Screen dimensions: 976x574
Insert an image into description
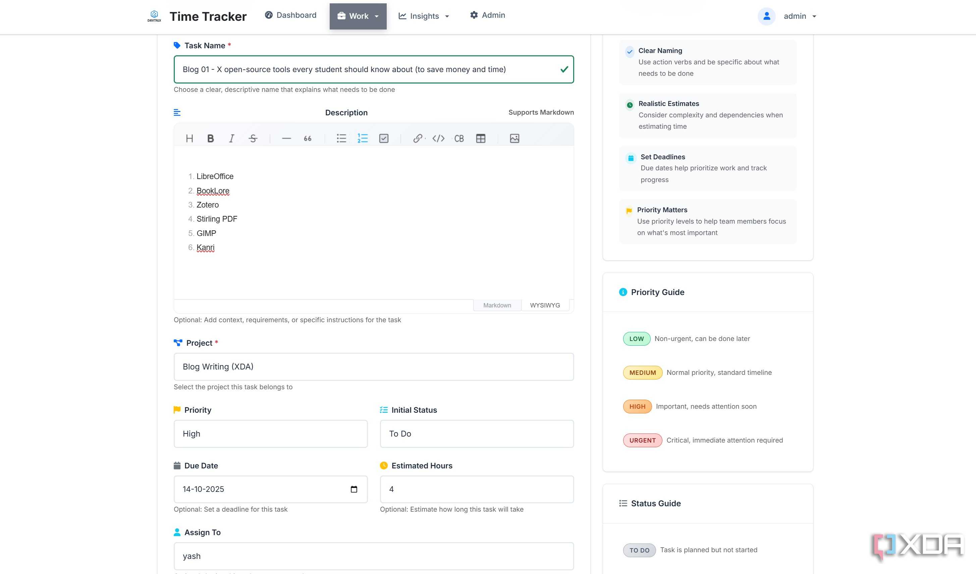[514, 138]
